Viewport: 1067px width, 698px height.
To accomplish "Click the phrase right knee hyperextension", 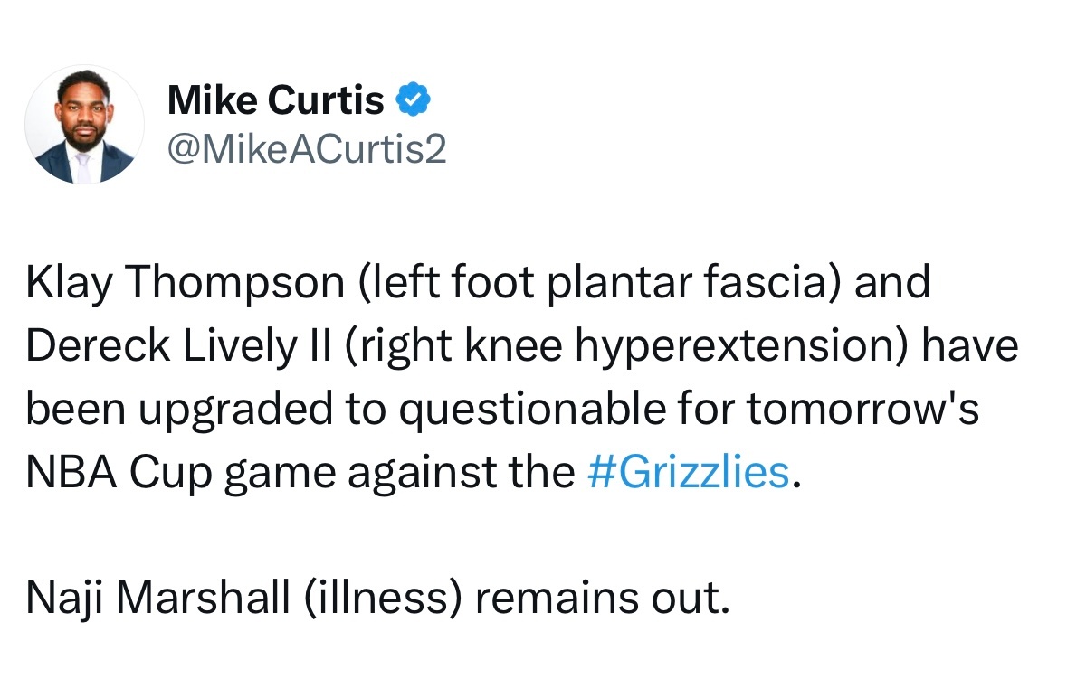I will [626, 345].
